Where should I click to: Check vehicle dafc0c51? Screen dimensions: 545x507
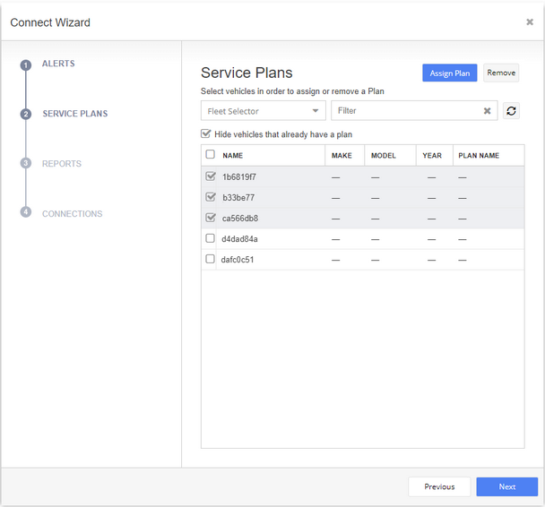click(x=210, y=259)
